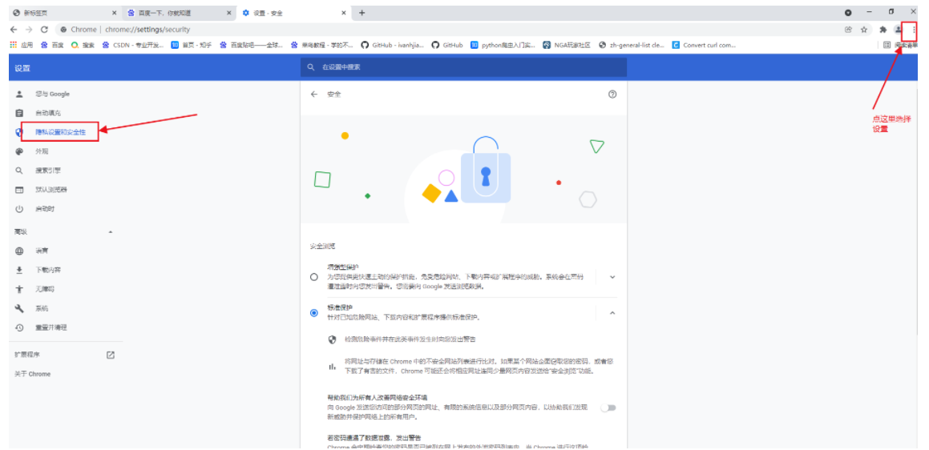This screenshot has width=929, height=450.
Task: Open the 您与 Google person icon
Action: [x=19, y=94]
